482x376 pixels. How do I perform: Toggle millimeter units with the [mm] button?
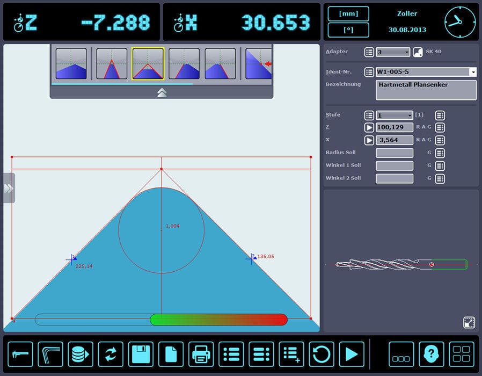pyautogui.click(x=347, y=13)
